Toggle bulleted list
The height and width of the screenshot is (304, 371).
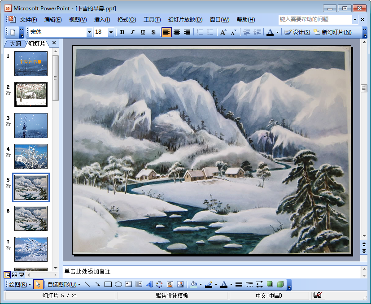(210, 32)
